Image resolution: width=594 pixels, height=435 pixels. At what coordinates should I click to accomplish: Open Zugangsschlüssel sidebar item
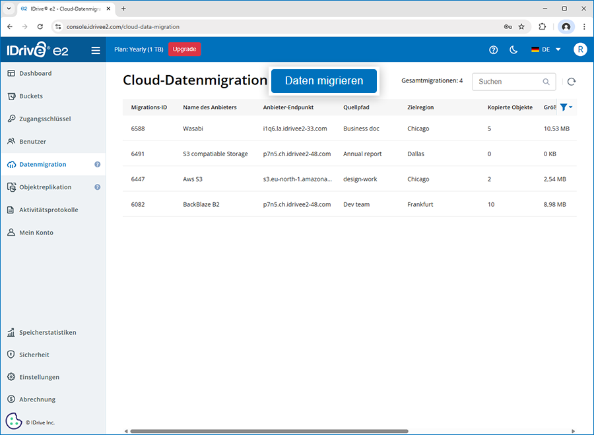45,119
